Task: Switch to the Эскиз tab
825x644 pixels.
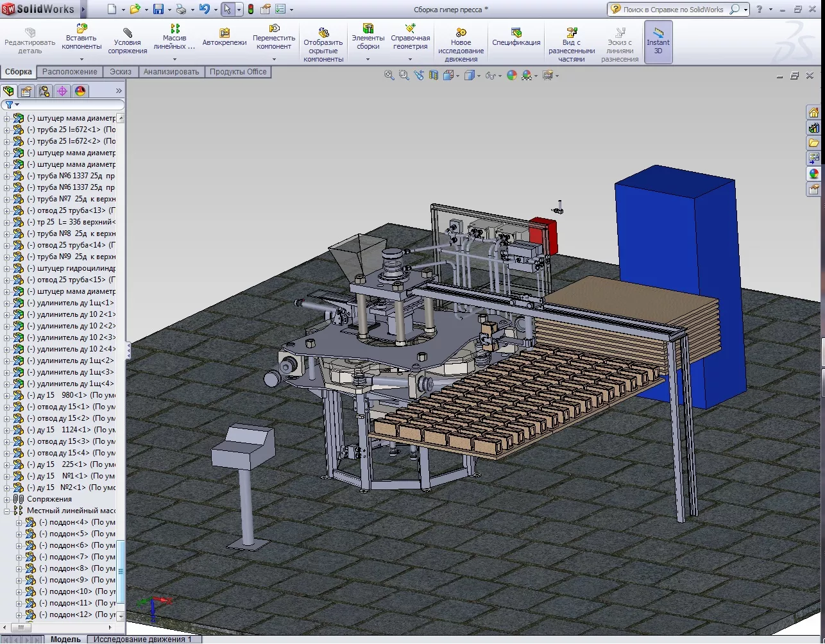Action: coord(121,72)
